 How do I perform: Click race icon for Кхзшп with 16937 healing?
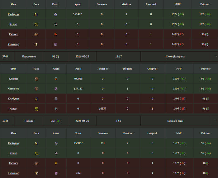(x=36, y=109)
